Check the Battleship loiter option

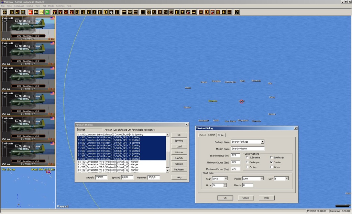tap(272, 158)
